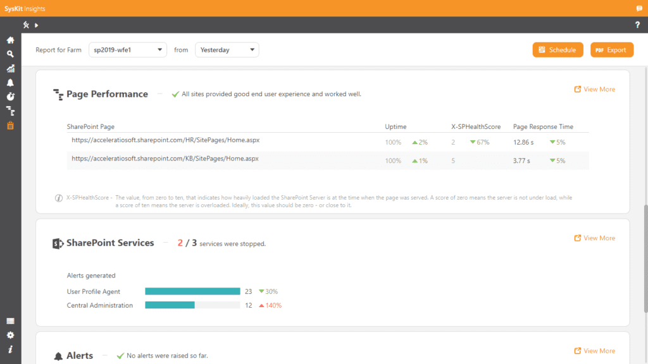Click the 12.86 s response time value
Image resolution: width=648 pixels, height=364 pixels.
click(523, 142)
